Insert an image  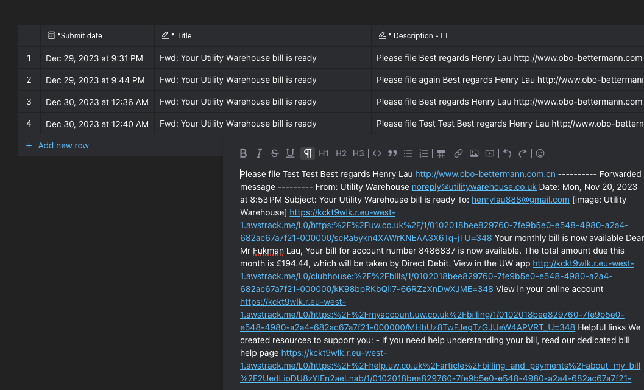[474, 153]
